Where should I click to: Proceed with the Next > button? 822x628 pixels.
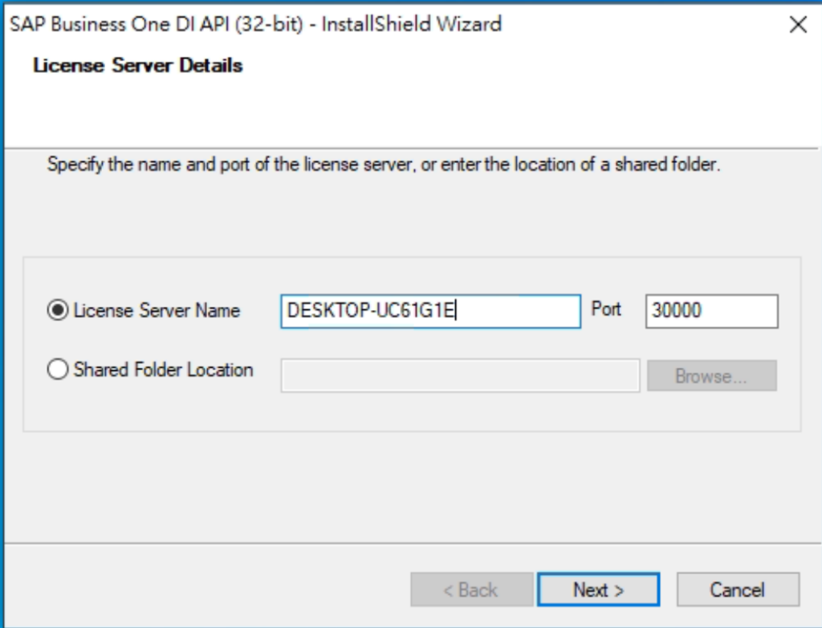598,589
